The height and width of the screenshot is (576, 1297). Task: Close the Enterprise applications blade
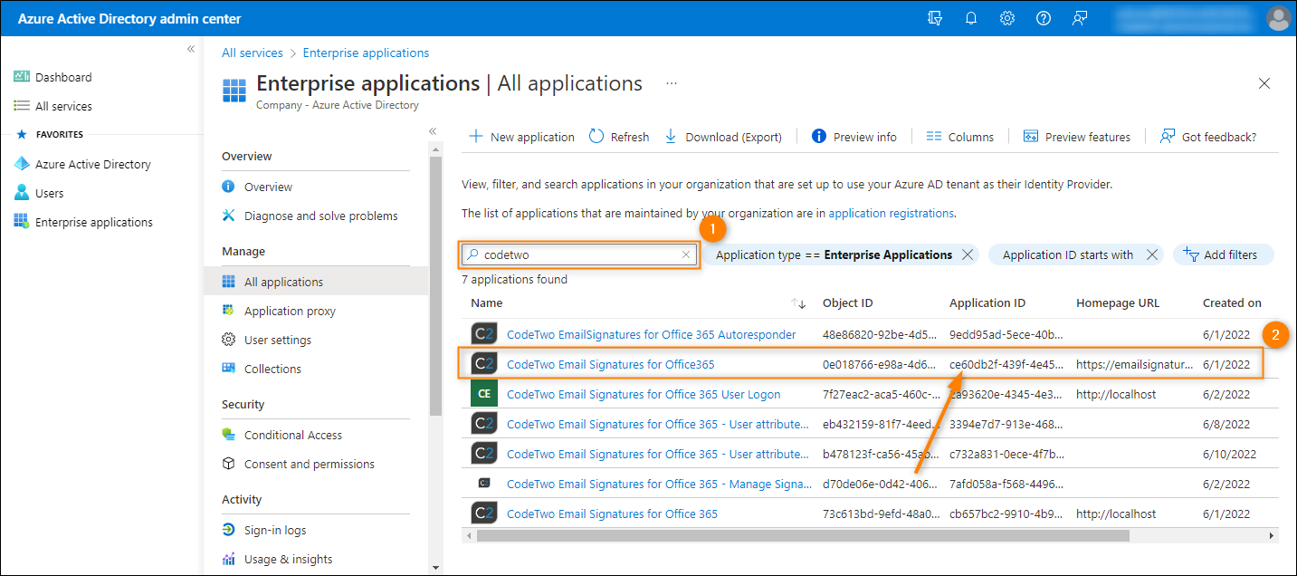coord(1264,83)
